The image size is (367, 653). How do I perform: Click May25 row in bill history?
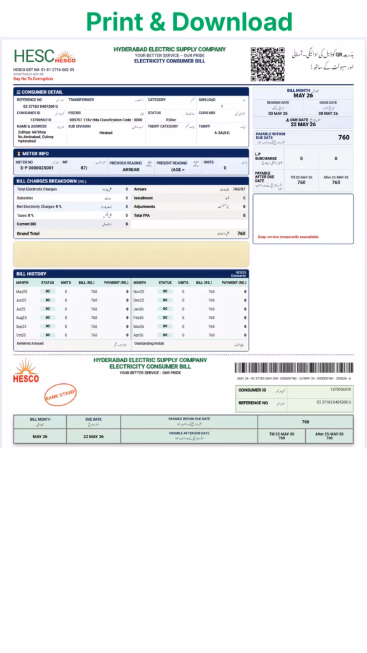pos(73,291)
